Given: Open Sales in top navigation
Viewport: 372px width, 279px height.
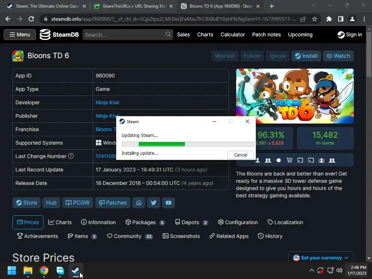Looking at the screenshot, I should point(183,35).
